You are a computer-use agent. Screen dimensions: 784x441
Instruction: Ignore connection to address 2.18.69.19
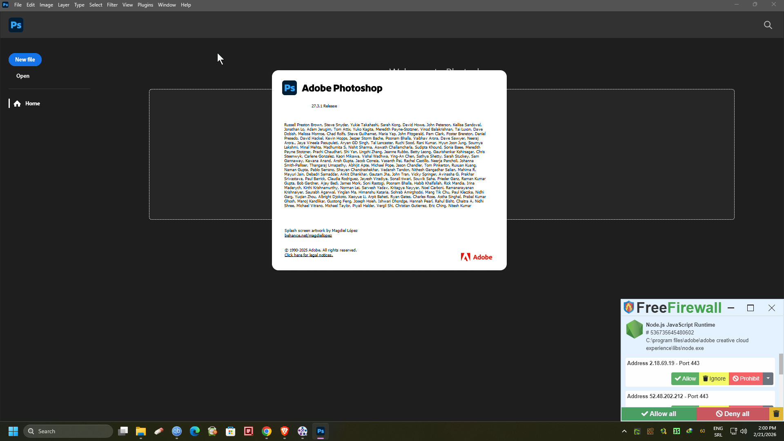point(714,379)
